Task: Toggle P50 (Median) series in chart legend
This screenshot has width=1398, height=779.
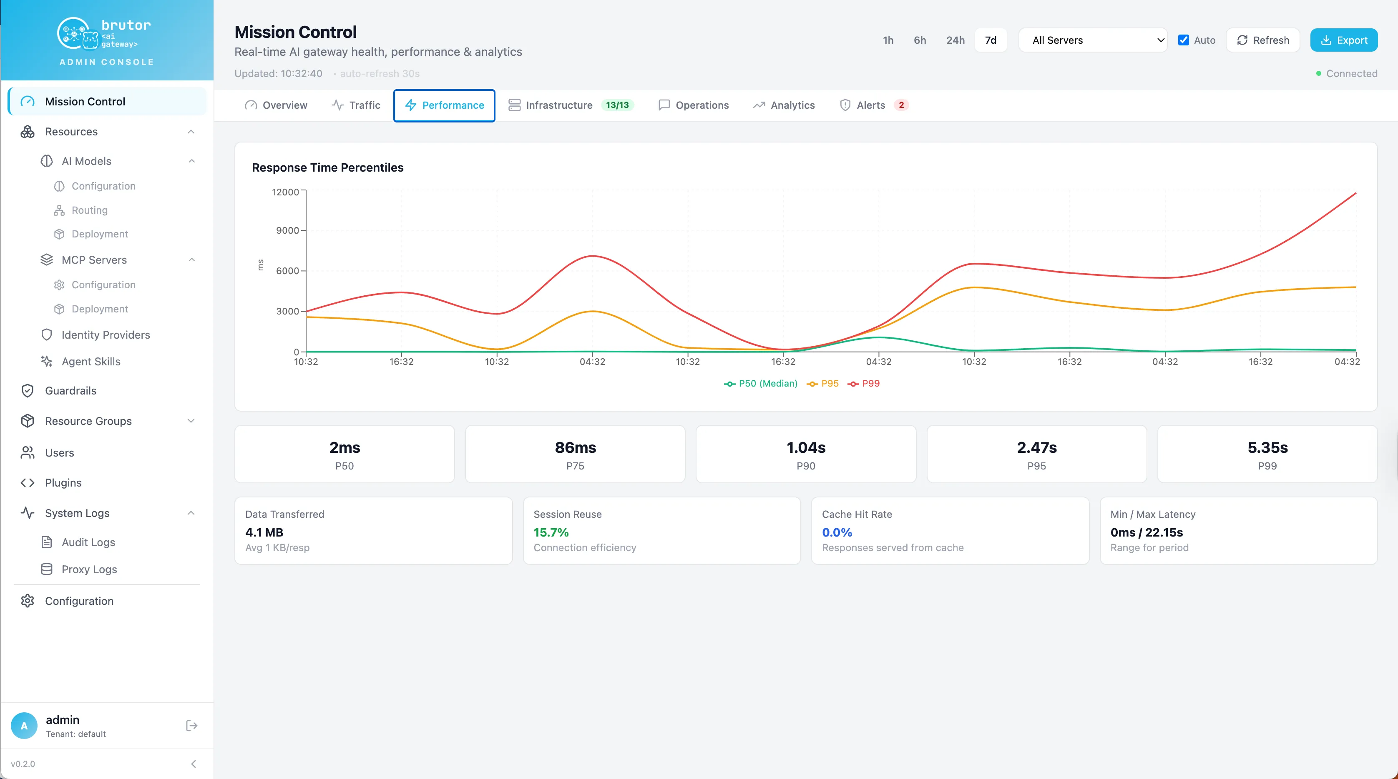Action: pos(760,383)
